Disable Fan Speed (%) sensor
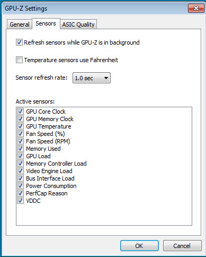 coord(20,134)
